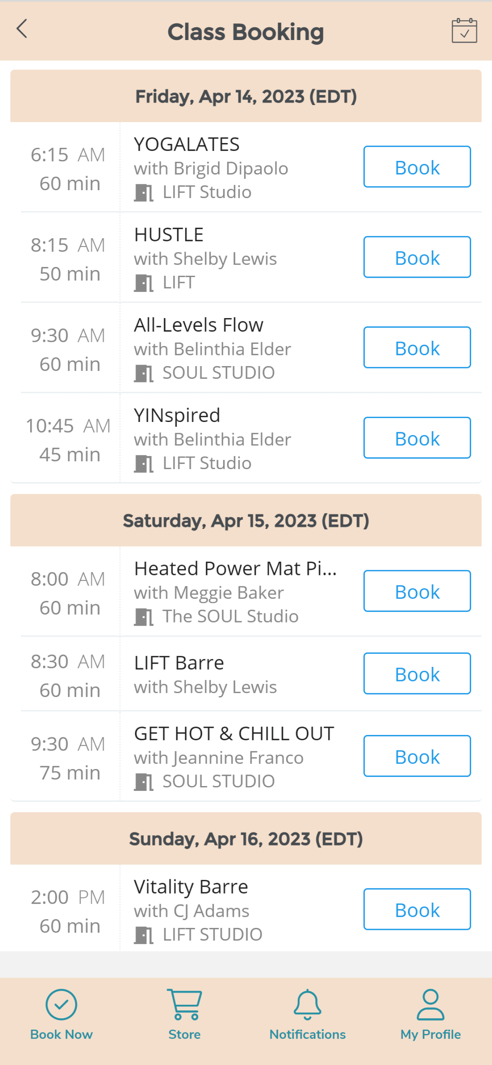Tap the door icon beside The SOUL Studio

143,617
